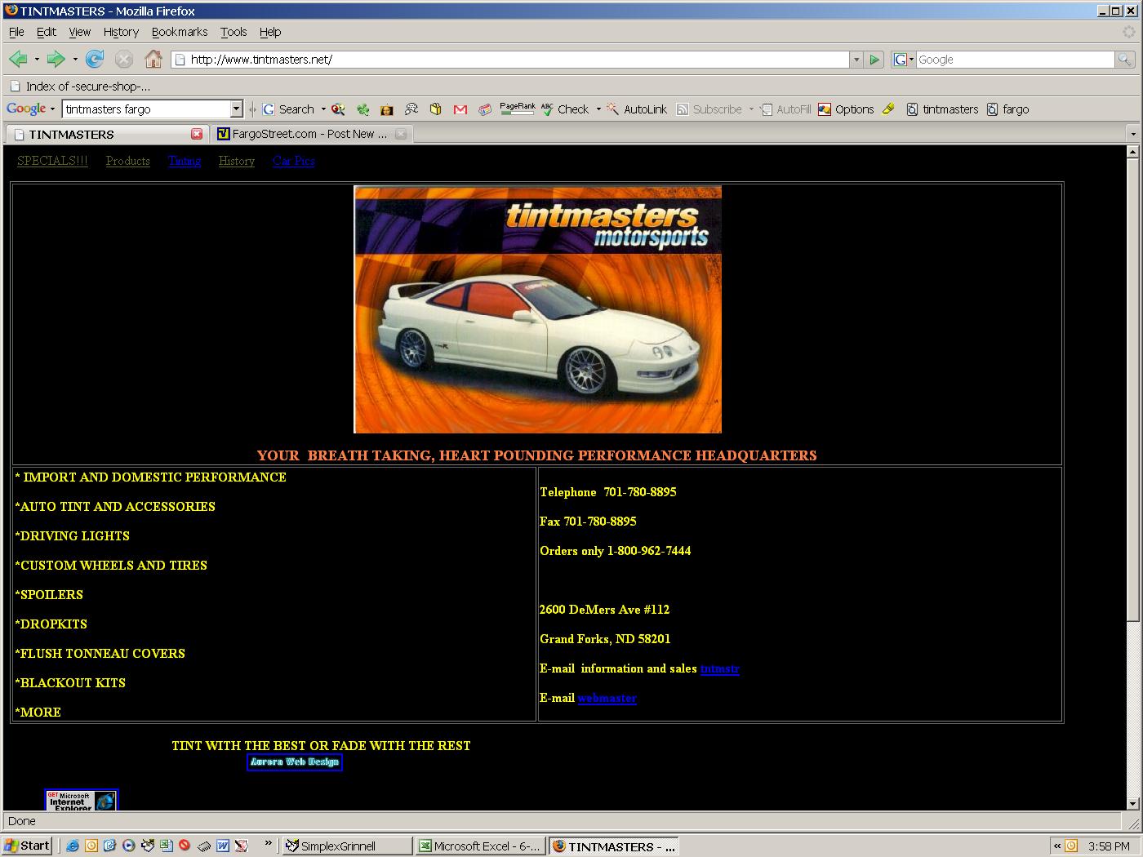Viewport: 1143px width, 857px height.
Task: Click the tntmstr sales e-mail link
Action: [x=720, y=668]
